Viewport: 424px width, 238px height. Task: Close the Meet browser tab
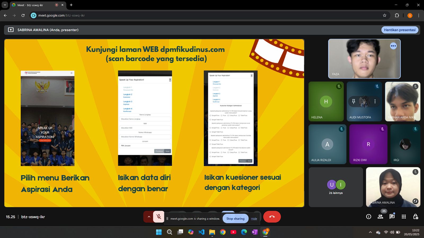click(x=63, y=5)
